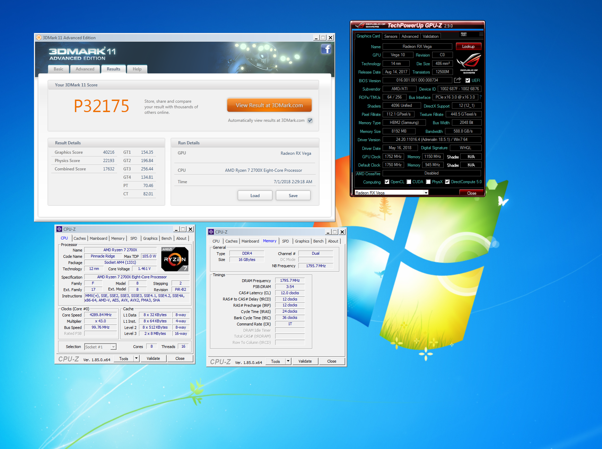This screenshot has height=449, width=602.
Task: Expand Tools dropdown arrow in left CPU-Z
Action: (x=137, y=358)
